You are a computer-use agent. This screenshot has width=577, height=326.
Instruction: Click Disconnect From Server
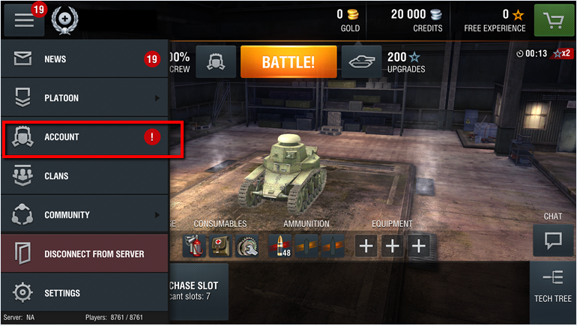click(x=85, y=253)
